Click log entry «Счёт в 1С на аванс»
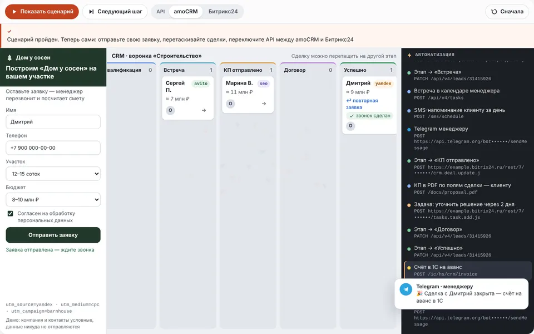This screenshot has height=334, width=534. pos(467,271)
